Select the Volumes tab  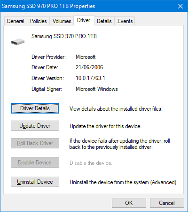click(x=62, y=21)
